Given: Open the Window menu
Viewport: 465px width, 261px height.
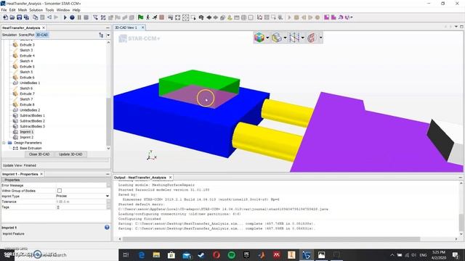Looking at the screenshot, I should click(63, 10).
